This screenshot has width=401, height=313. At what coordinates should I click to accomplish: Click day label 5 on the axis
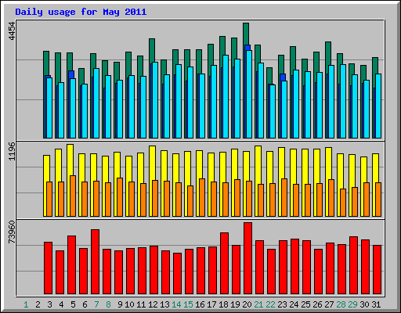(x=73, y=304)
